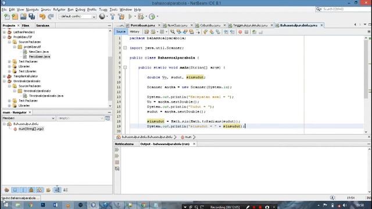
Task: Switch to the Notifications tab
Action: [124, 144]
